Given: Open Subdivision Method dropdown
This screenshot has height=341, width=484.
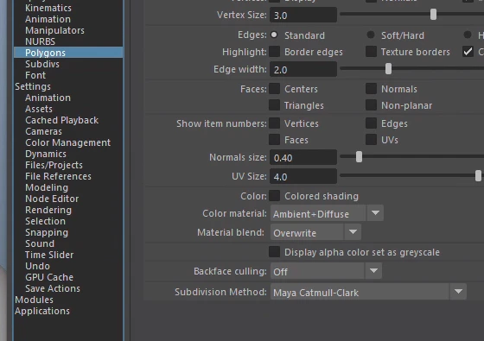Looking at the screenshot, I should 368,292.
